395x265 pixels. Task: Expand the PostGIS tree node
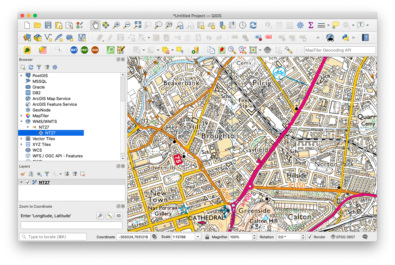(21, 76)
